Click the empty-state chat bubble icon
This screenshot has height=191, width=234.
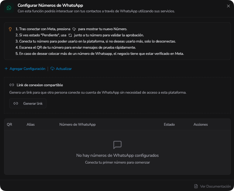coord(117,145)
